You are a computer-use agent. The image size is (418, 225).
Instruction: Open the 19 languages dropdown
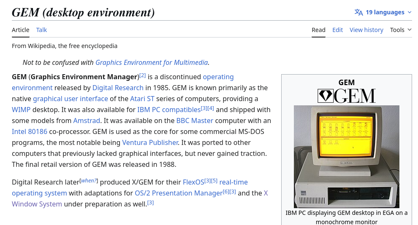click(385, 12)
